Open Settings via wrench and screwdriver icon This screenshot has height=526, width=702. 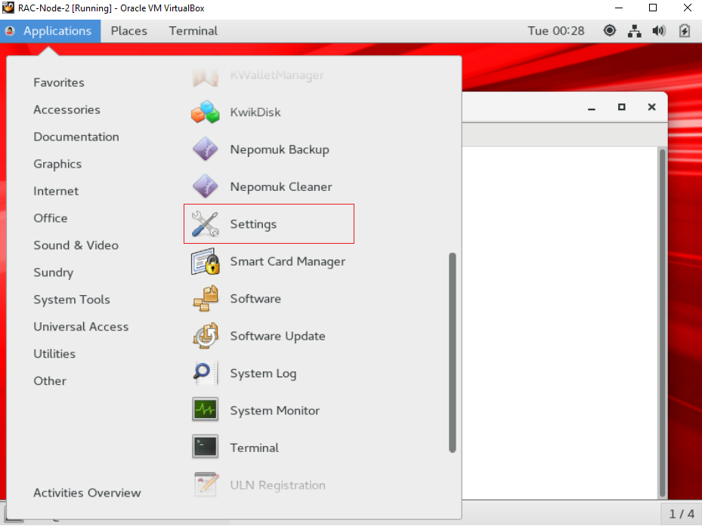coord(205,223)
